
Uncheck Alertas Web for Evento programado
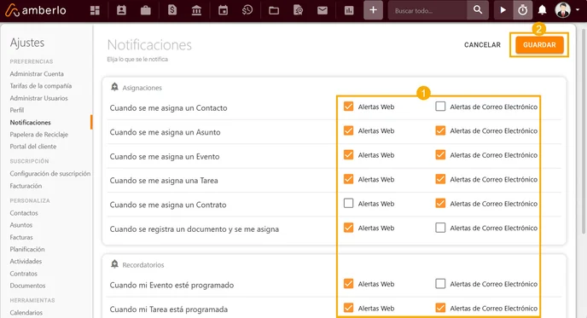[348, 284]
